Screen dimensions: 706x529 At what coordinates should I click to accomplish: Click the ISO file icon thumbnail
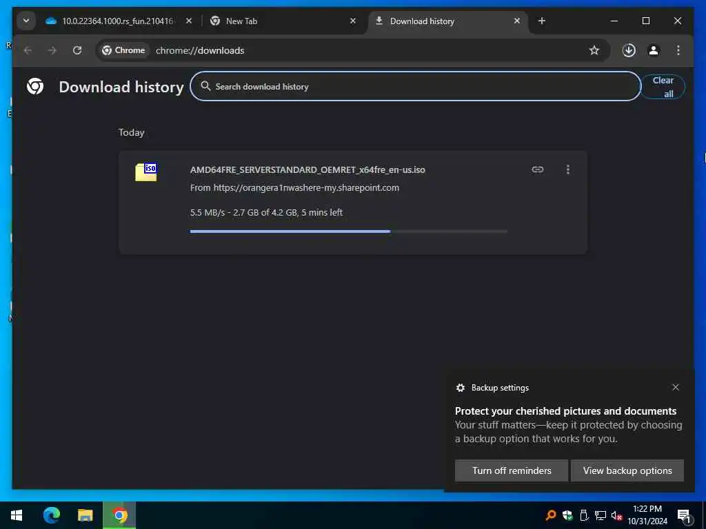pos(146,172)
